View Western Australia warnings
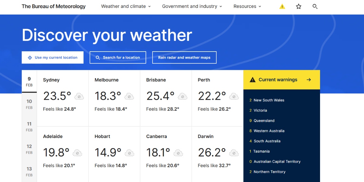 [x=269, y=131]
